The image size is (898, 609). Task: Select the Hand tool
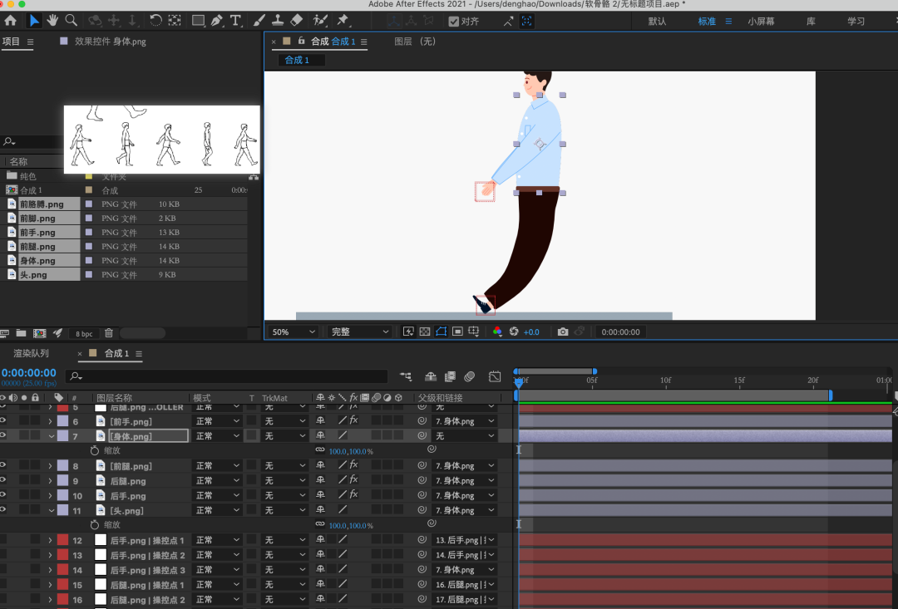coord(53,21)
